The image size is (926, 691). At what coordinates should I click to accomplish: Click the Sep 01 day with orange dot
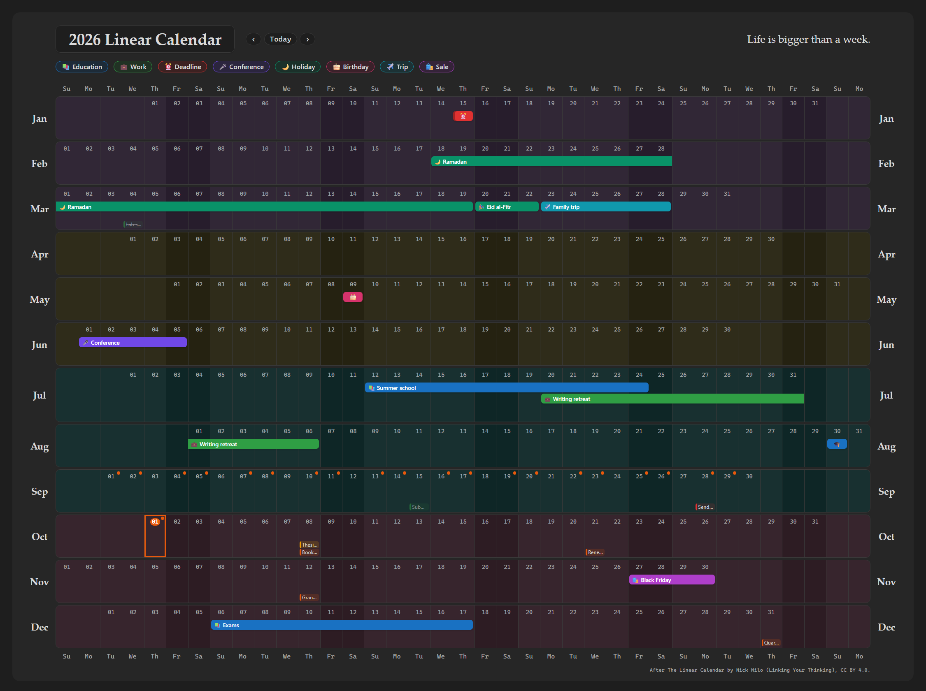(111, 491)
